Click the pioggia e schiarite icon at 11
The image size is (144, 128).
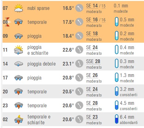pyautogui.click(x=19, y=50)
